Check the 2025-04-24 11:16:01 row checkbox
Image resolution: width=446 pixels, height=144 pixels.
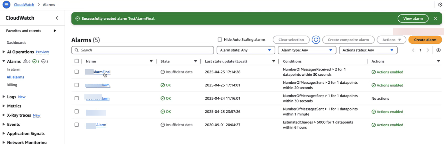(77, 98)
